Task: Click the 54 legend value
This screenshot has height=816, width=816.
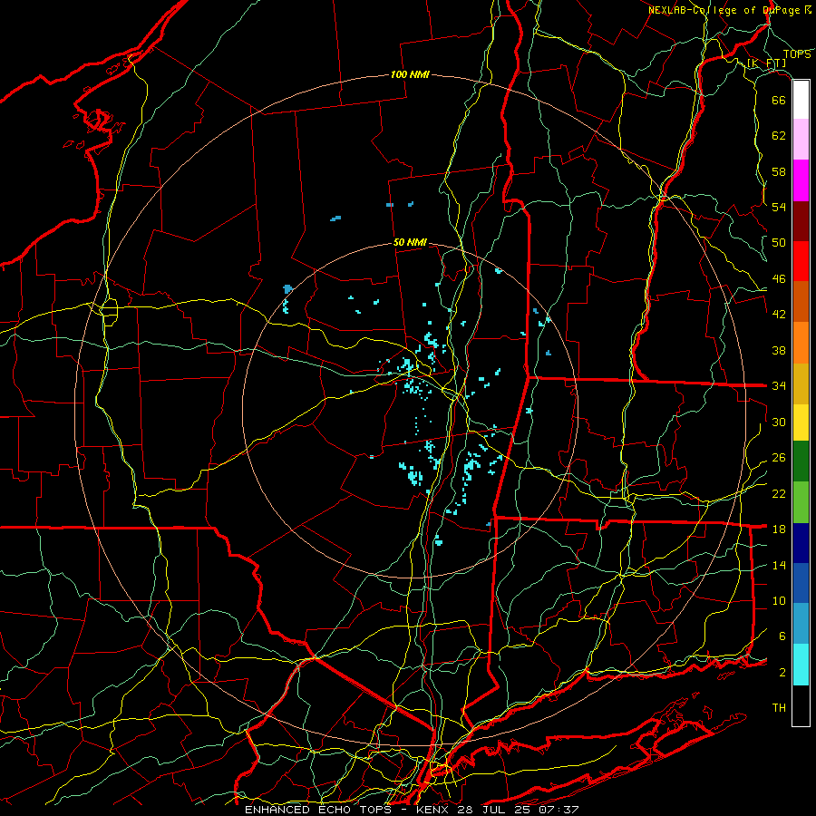Action: tap(779, 207)
